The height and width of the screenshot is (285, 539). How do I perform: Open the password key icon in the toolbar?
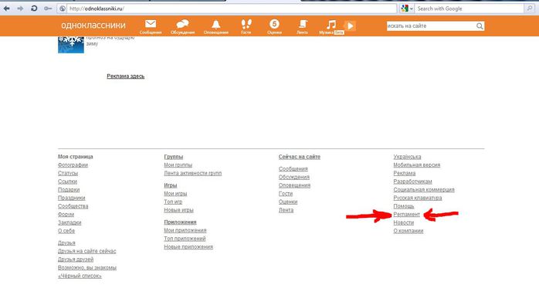point(48,8)
